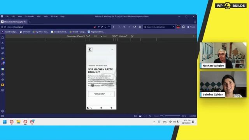
Task: Open the extensions puzzle icon
Action: tap(183, 27)
